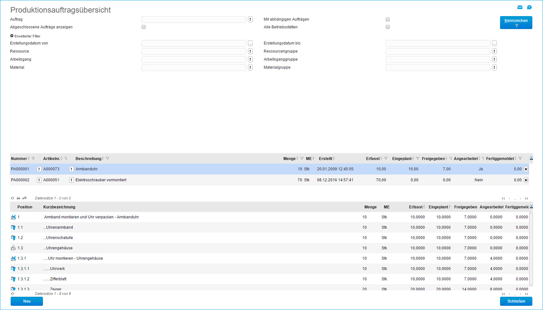Open the help question-mark icon
The image size is (543, 310).
pyautogui.click(x=529, y=7)
